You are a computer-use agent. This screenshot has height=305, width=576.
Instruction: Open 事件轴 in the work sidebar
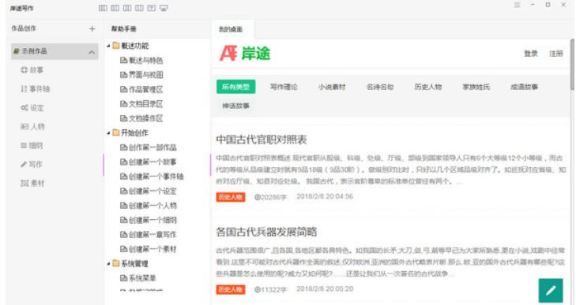[36, 89]
